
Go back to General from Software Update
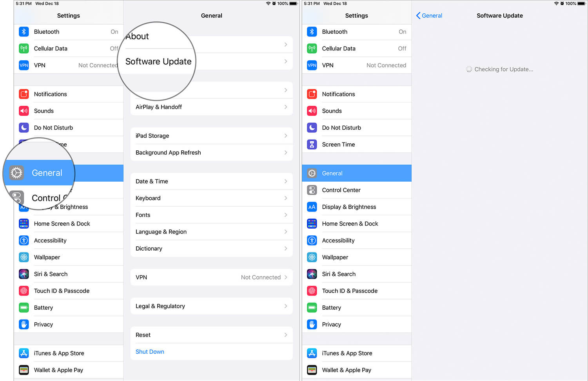(429, 16)
